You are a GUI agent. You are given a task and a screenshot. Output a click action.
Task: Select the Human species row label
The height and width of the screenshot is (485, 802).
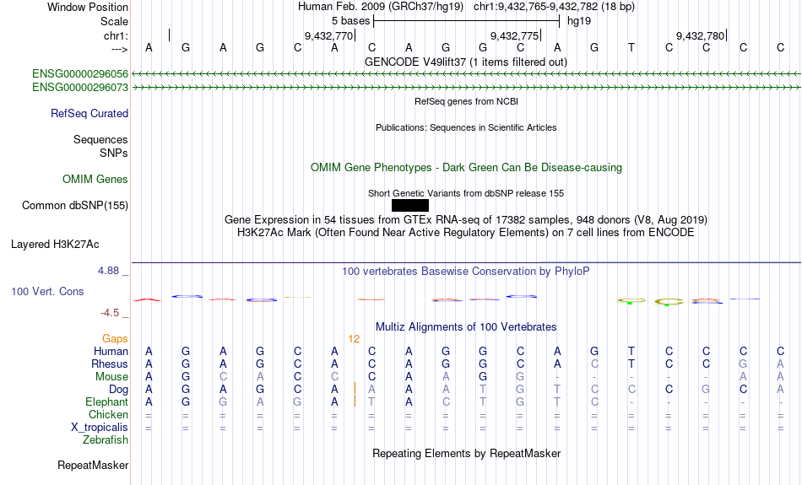tap(111, 351)
